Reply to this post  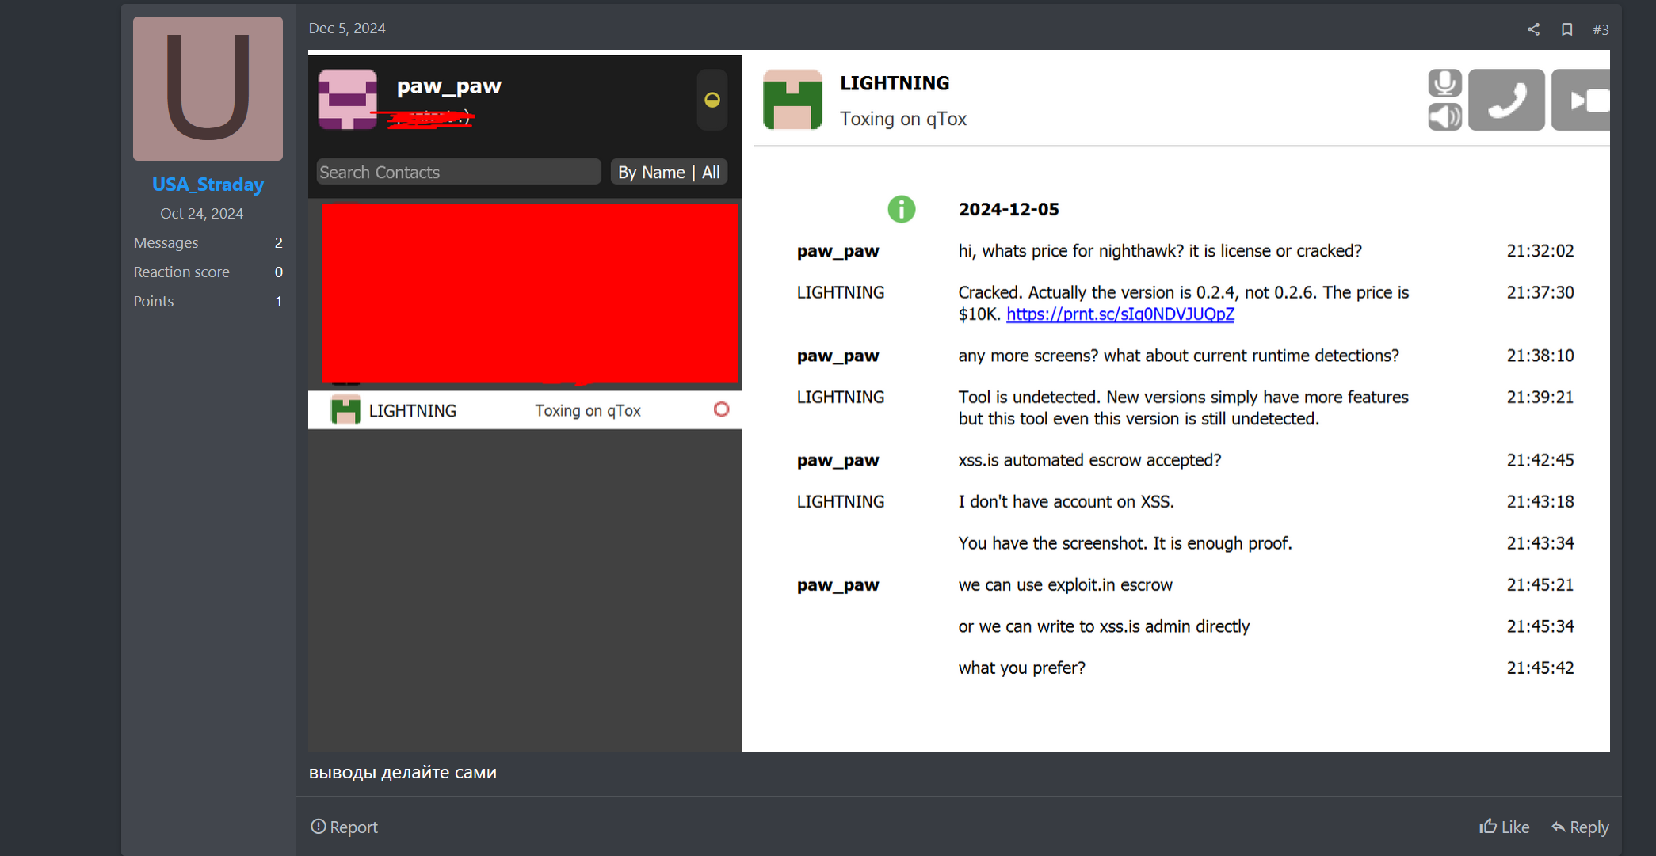pos(1580,827)
